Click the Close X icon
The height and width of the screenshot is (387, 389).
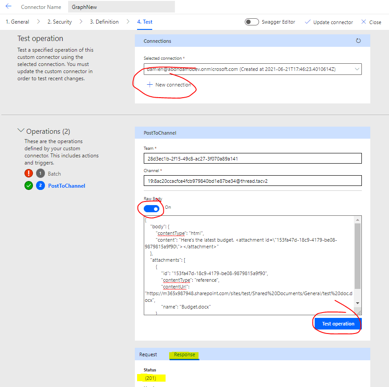tap(364, 22)
